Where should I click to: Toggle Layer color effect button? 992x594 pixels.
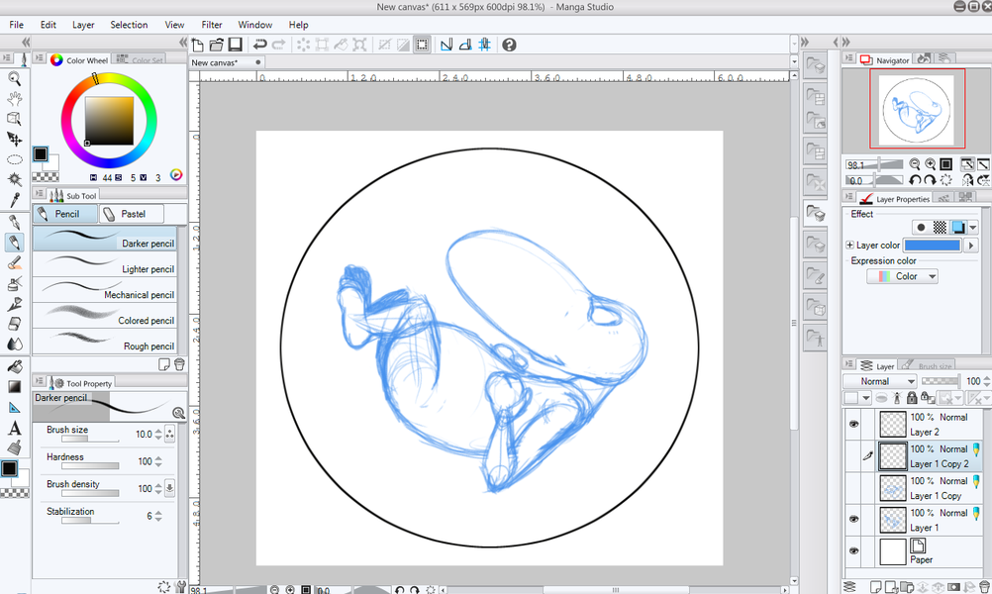(x=958, y=227)
